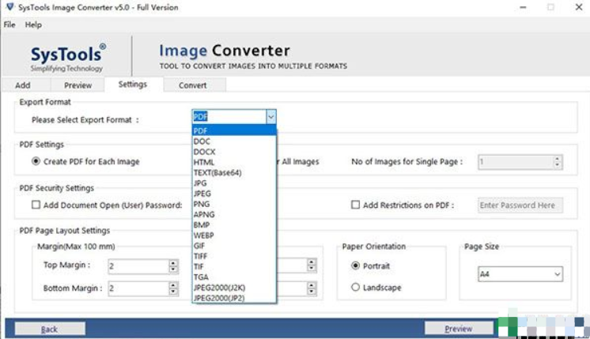Select JPEG2000(JP2) format option
Viewport: 590px width, 339px height.
[x=234, y=298]
